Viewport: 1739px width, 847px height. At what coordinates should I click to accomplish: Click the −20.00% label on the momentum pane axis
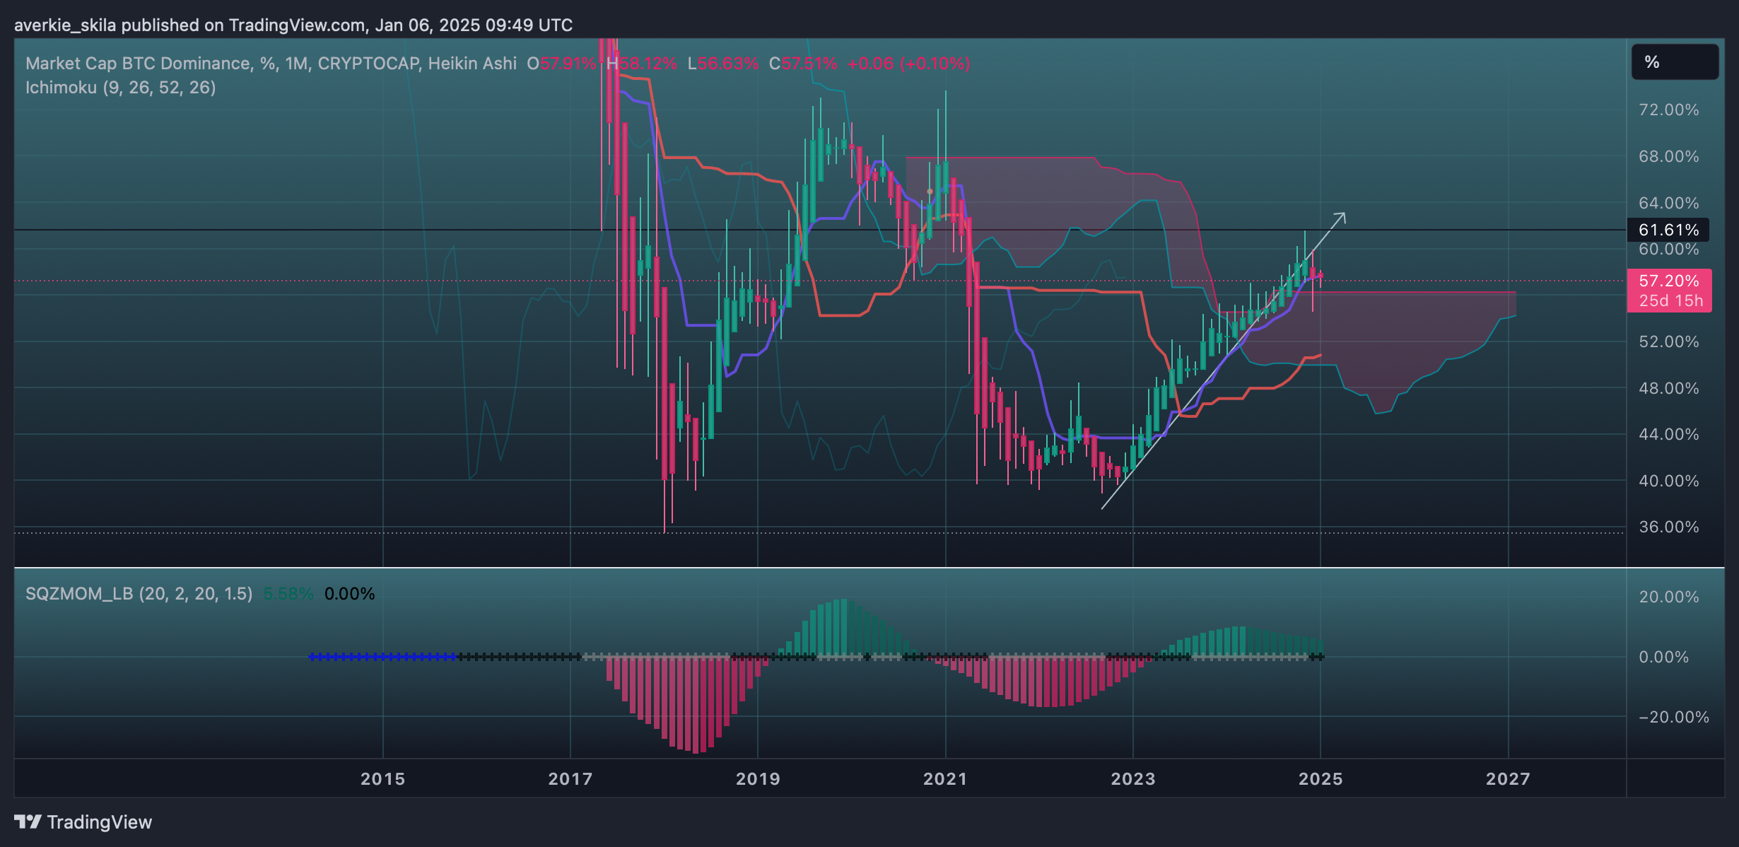click(1673, 717)
